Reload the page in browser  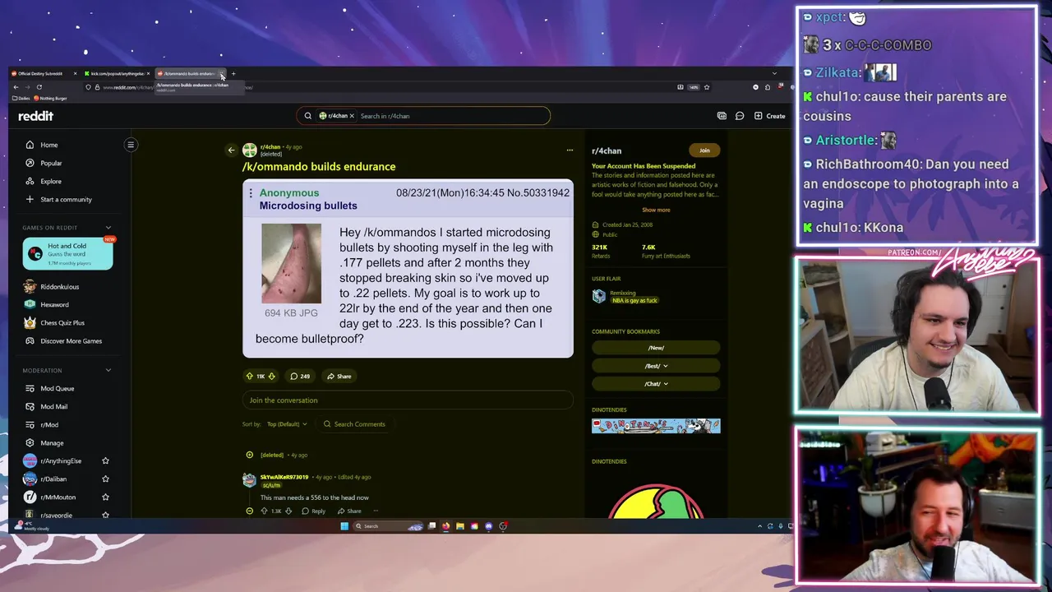[39, 87]
